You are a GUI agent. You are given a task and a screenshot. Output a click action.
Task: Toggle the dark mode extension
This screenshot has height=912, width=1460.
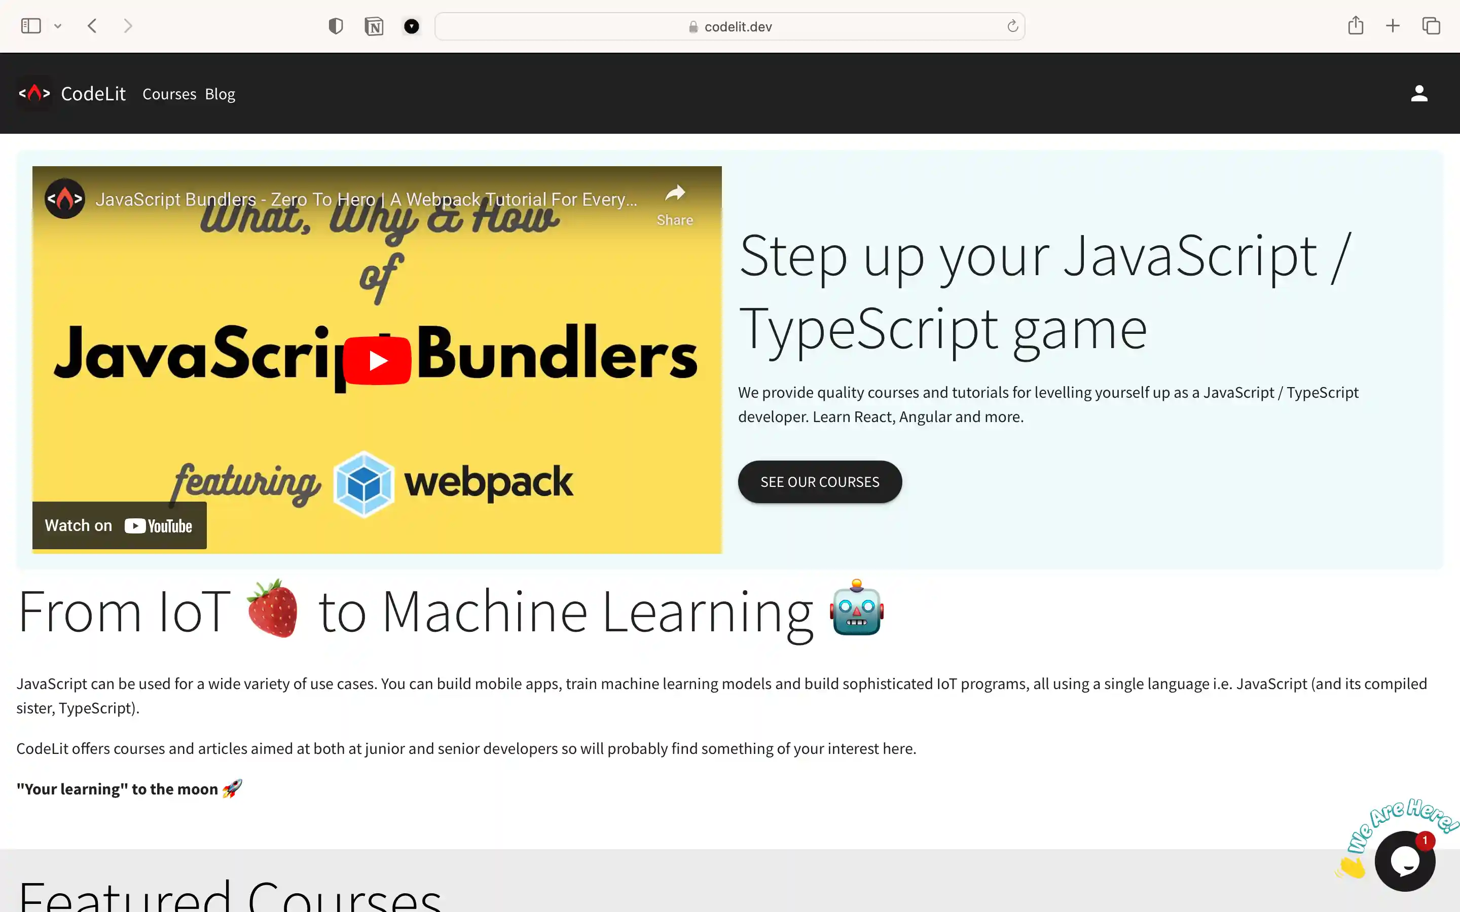coord(412,26)
